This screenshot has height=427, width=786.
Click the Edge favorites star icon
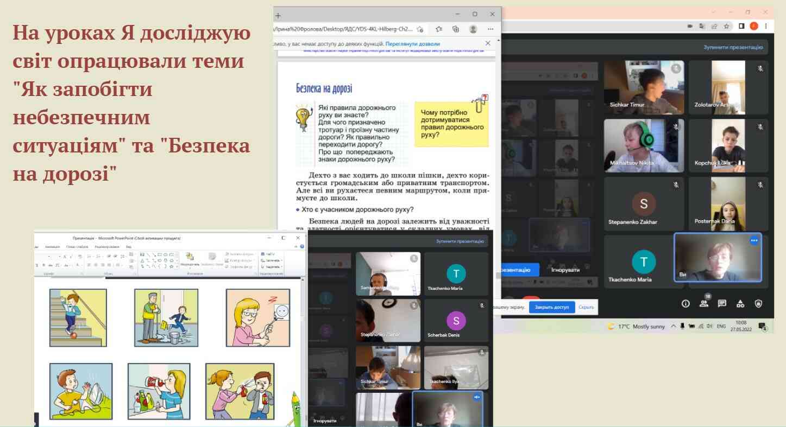438,29
